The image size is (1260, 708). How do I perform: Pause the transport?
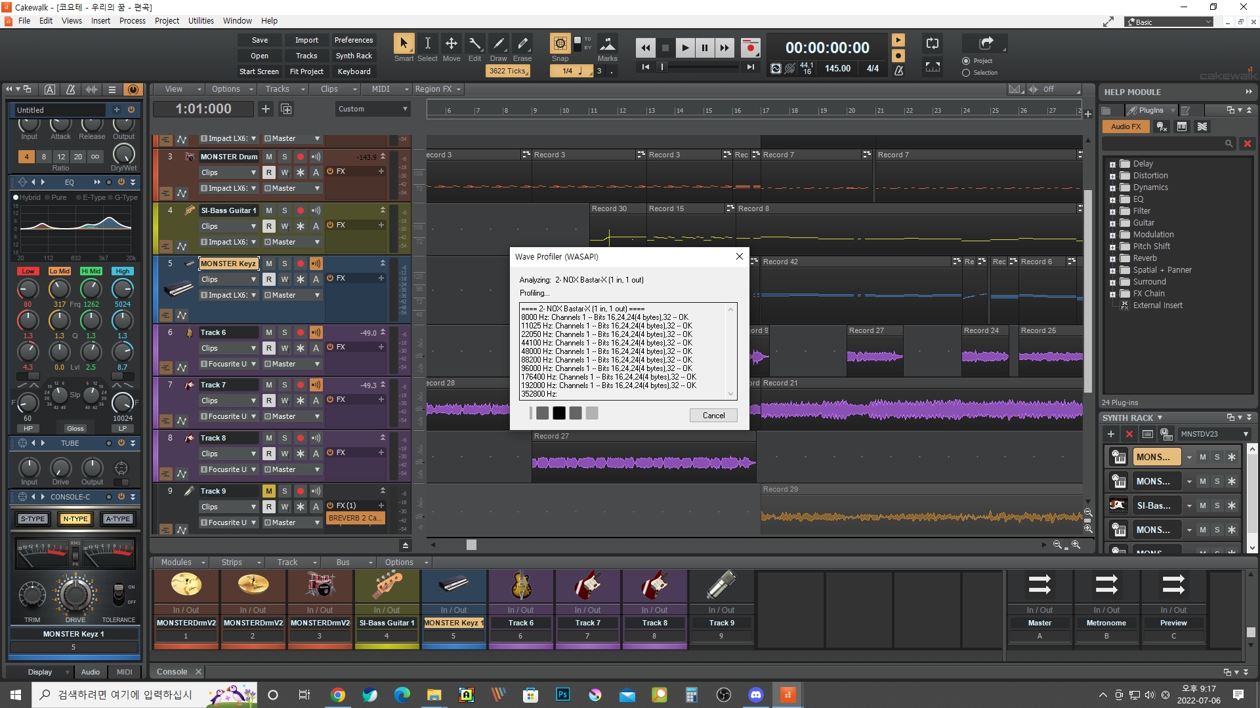[705, 48]
